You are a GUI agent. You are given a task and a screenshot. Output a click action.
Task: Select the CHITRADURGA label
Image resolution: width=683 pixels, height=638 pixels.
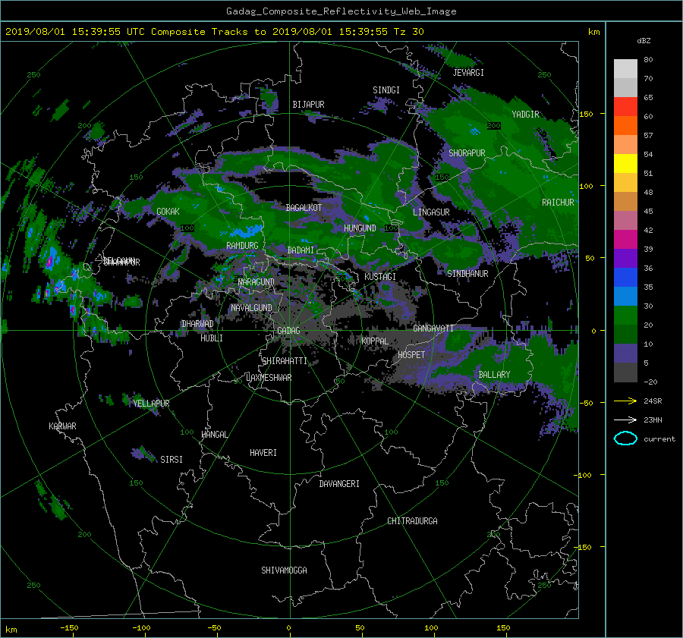(413, 521)
